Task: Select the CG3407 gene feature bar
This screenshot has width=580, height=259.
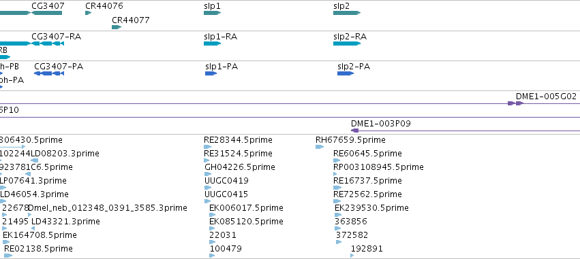Action: [46, 13]
